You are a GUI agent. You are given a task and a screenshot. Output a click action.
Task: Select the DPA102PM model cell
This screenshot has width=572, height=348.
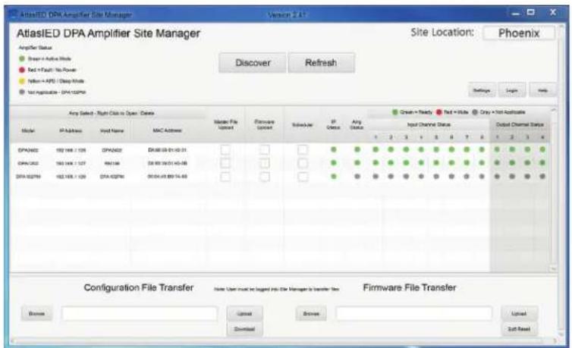pos(28,177)
